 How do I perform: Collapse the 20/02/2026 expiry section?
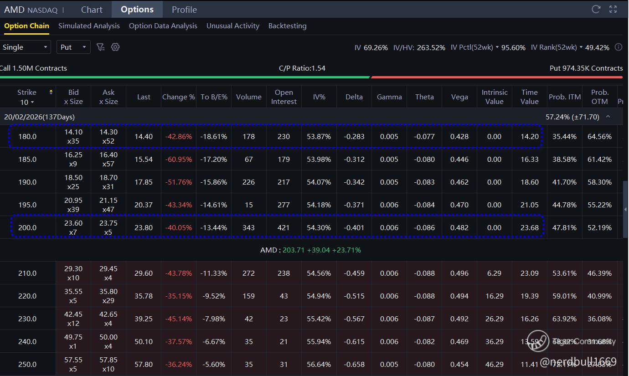608,117
